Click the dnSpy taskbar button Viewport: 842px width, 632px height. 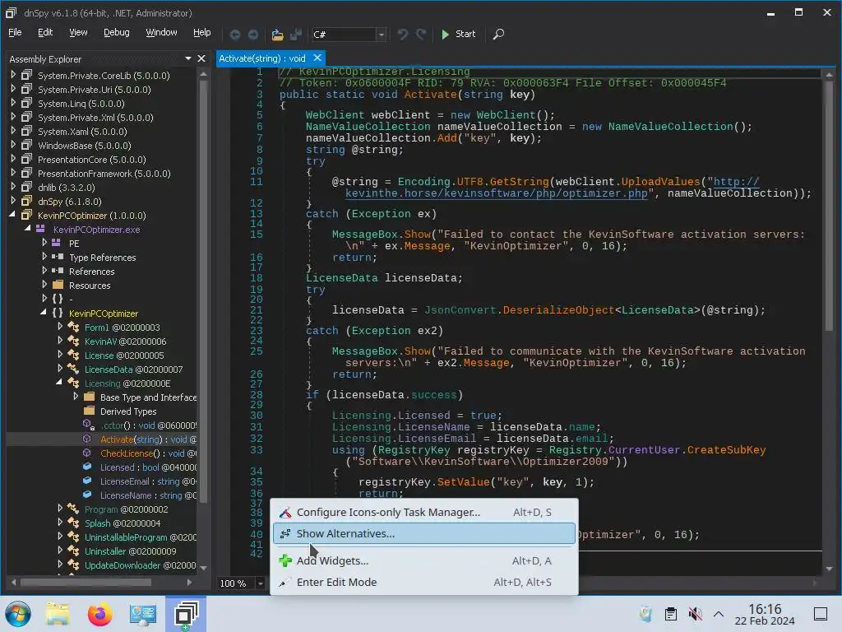click(x=186, y=614)
